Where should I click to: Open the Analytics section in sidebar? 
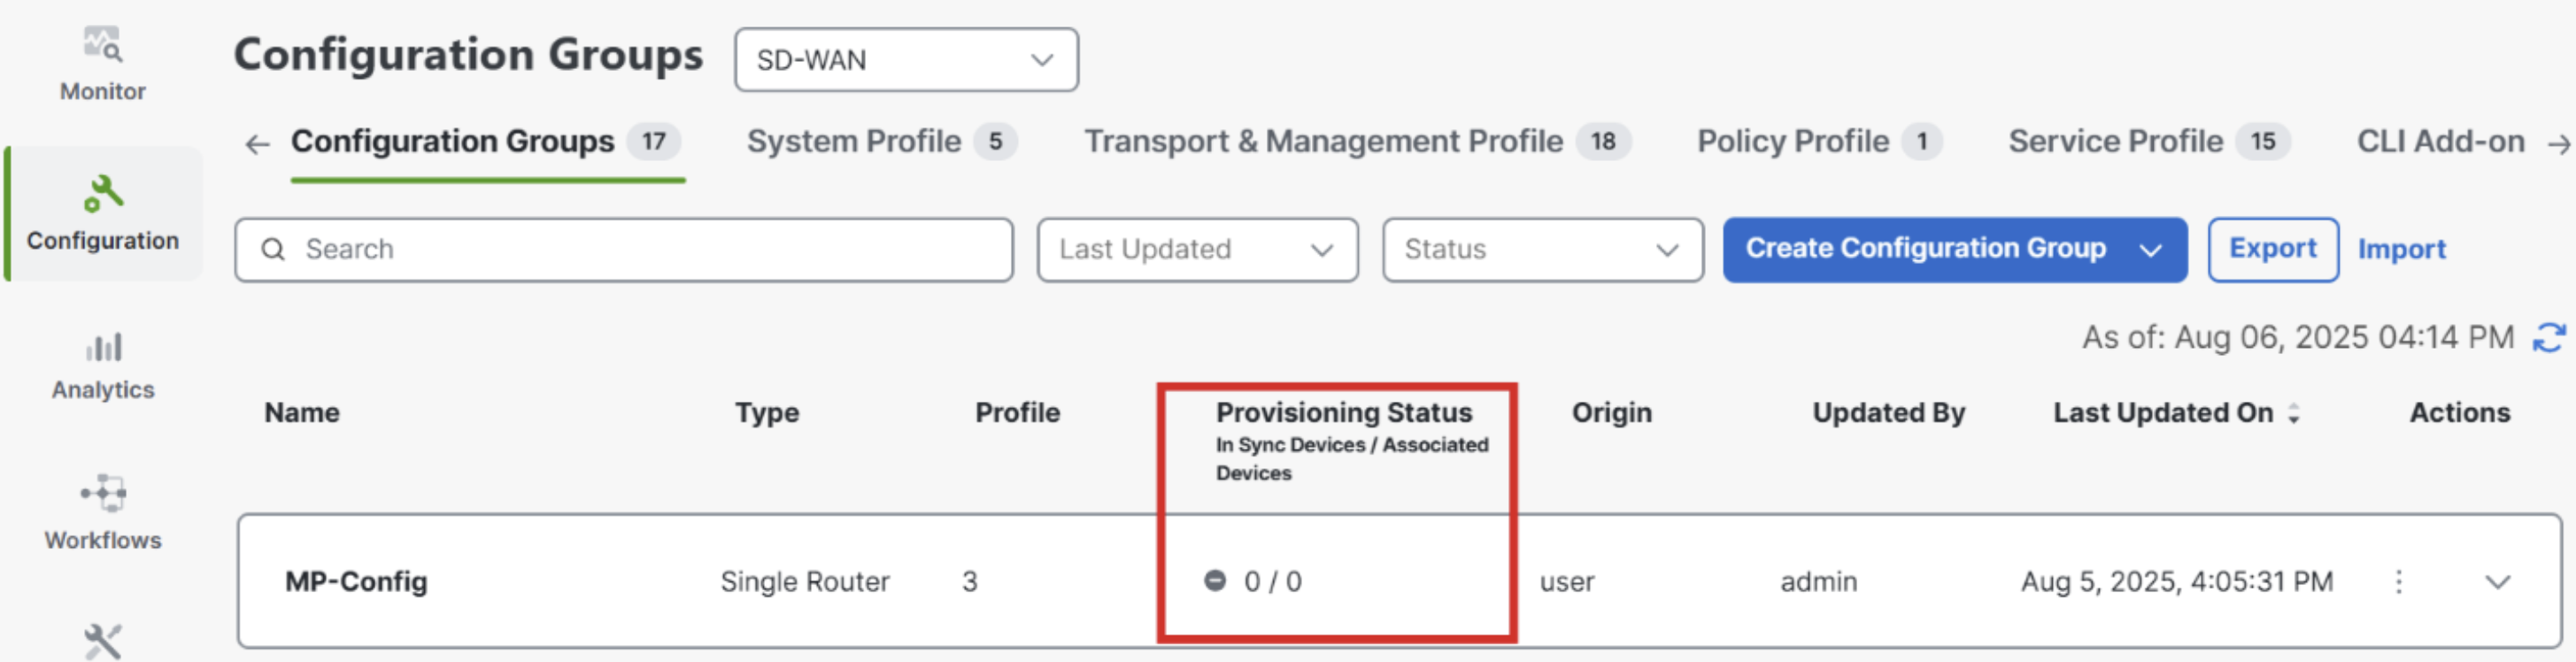pos(103,367)
